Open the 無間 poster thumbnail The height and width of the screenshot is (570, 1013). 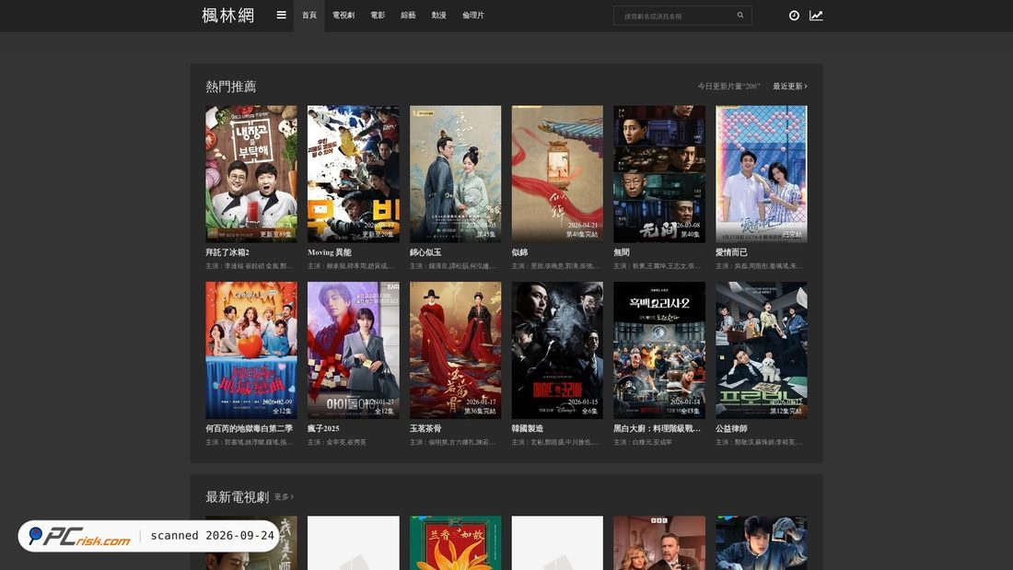pyautogui.click(x=659, y=174)
